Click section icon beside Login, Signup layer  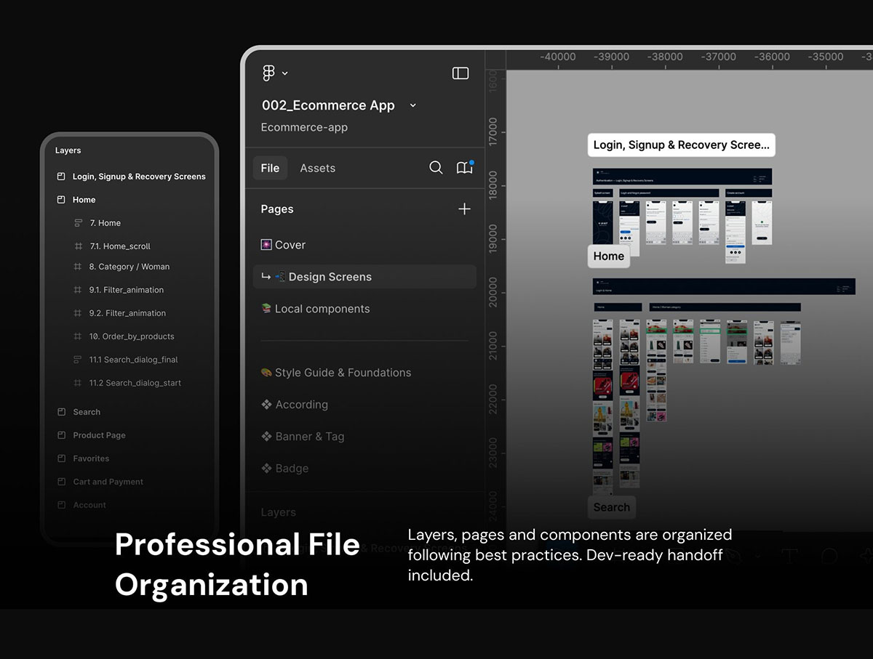pos(61,177)
